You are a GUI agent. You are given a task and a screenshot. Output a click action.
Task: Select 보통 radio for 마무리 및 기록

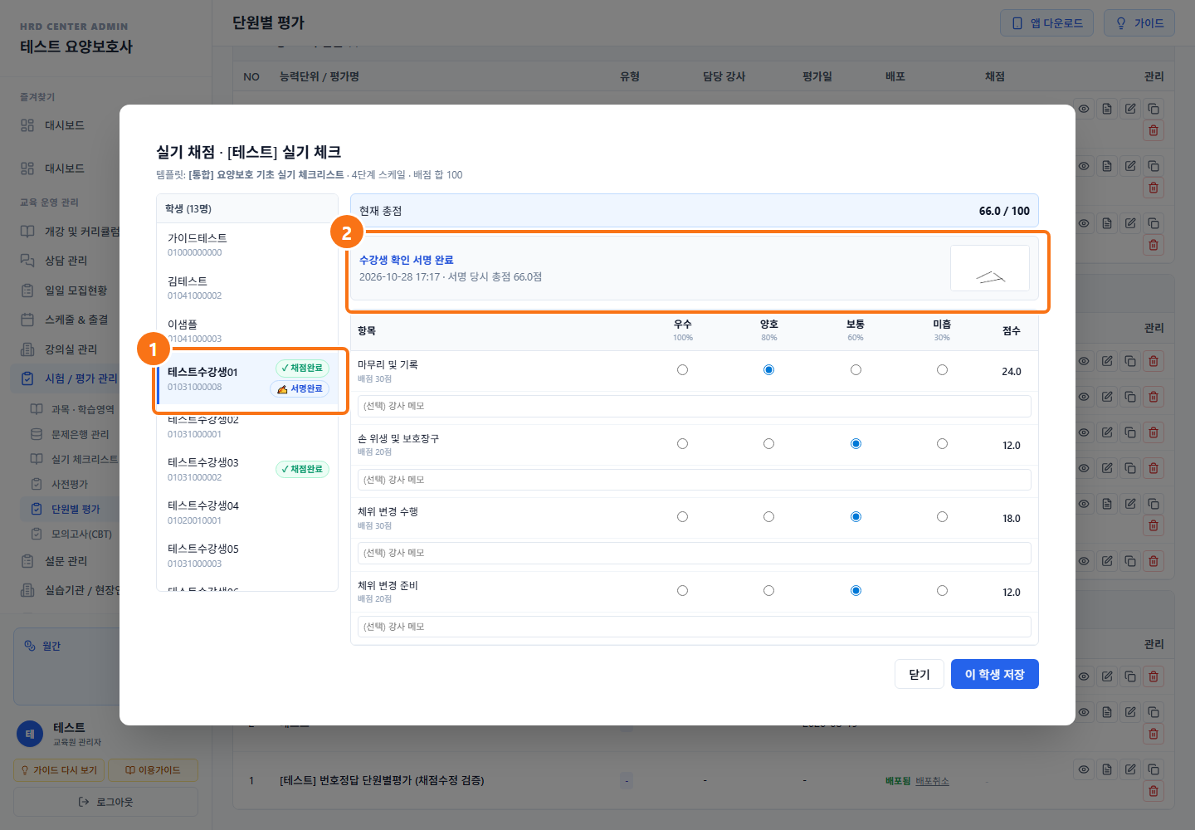[x=856, y=370]
